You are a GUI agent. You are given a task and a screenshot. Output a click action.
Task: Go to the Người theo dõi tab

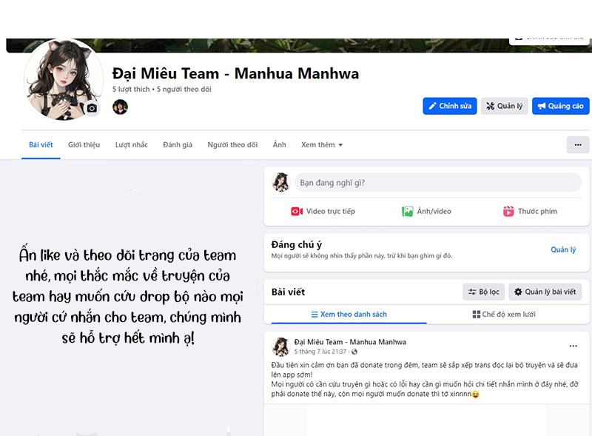[x=232, y=144]
